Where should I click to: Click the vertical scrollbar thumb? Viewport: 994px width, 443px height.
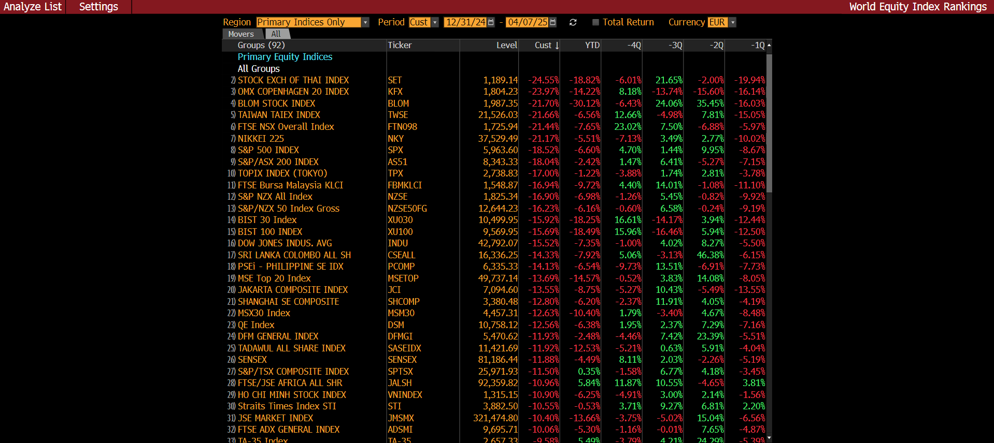point(769,122)
